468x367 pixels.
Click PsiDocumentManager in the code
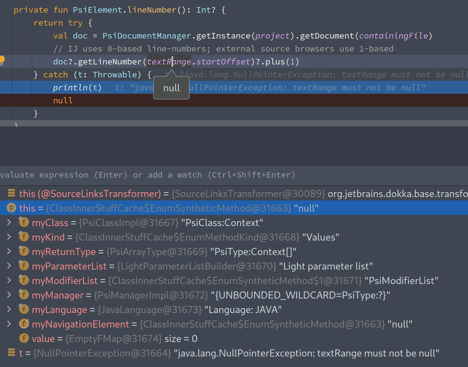(147, 36)
